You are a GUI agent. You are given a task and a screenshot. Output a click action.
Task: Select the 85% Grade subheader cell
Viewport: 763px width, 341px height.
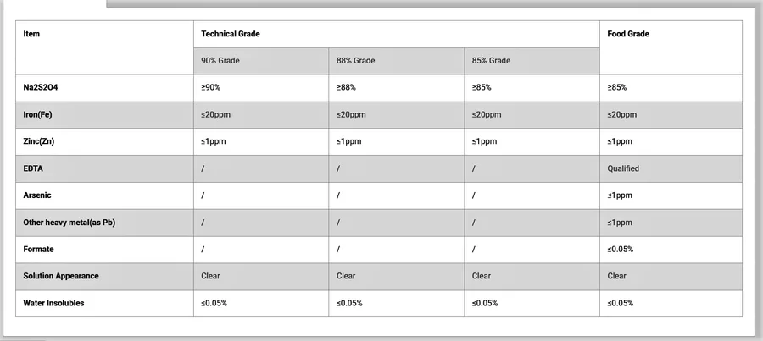coord(532,61)
